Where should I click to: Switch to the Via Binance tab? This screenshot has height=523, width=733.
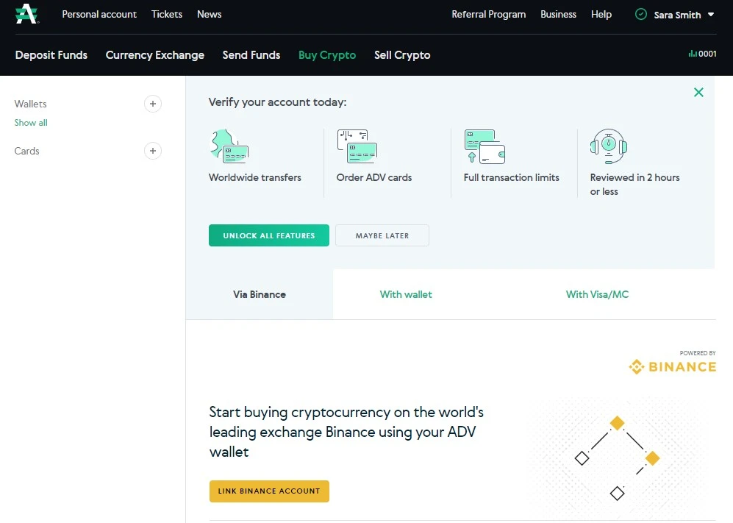point(260,294)
